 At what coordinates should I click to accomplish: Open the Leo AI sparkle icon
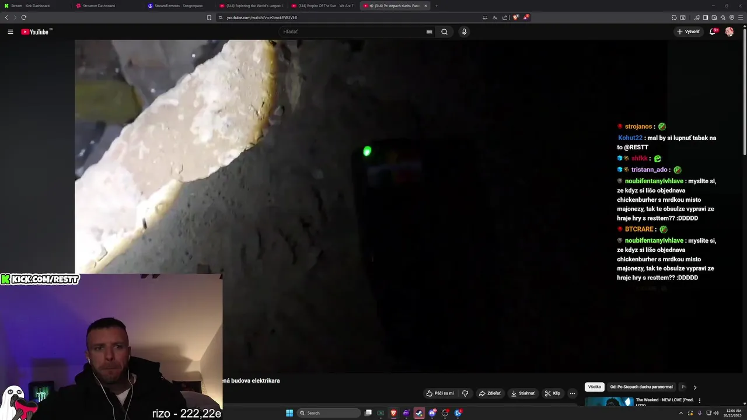(x=723, y=17)
